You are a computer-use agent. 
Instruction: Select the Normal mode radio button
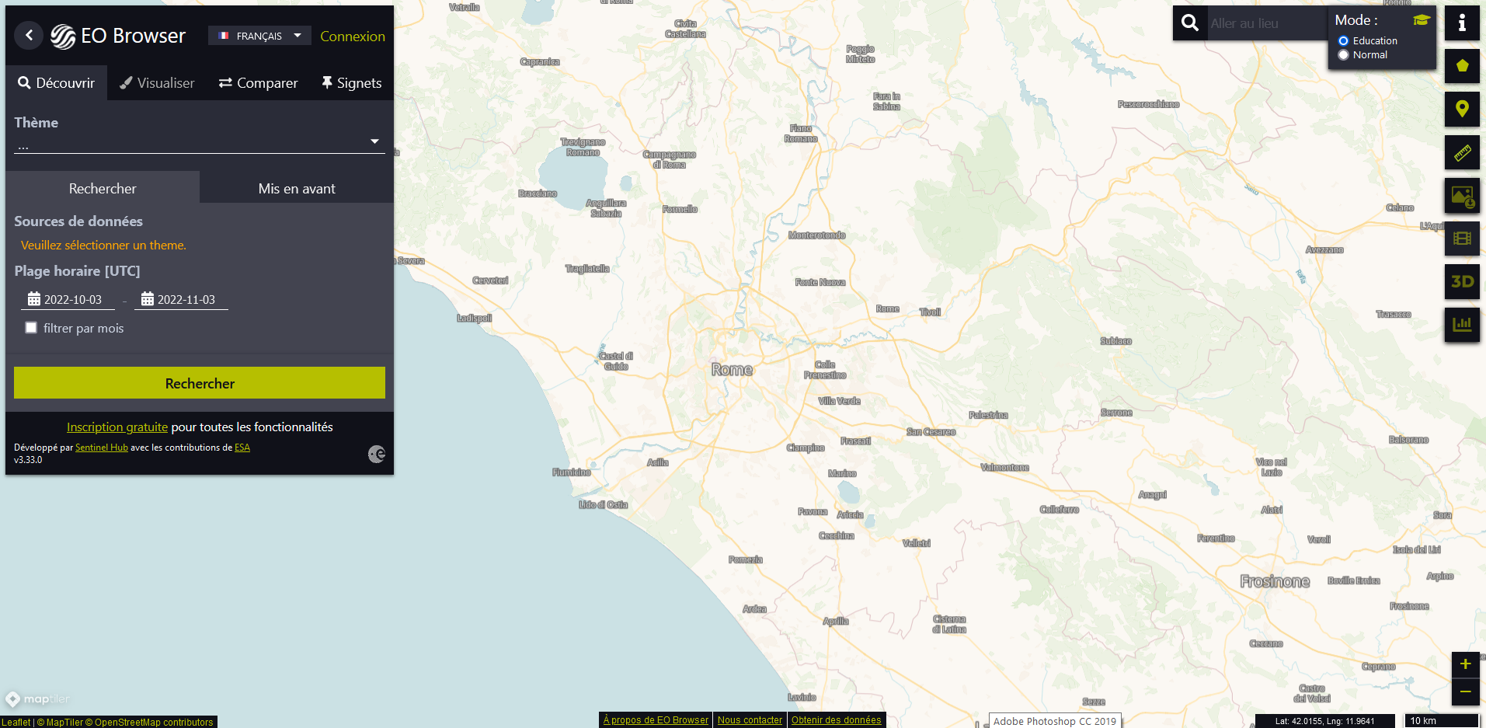click(x=1344, y=55)
